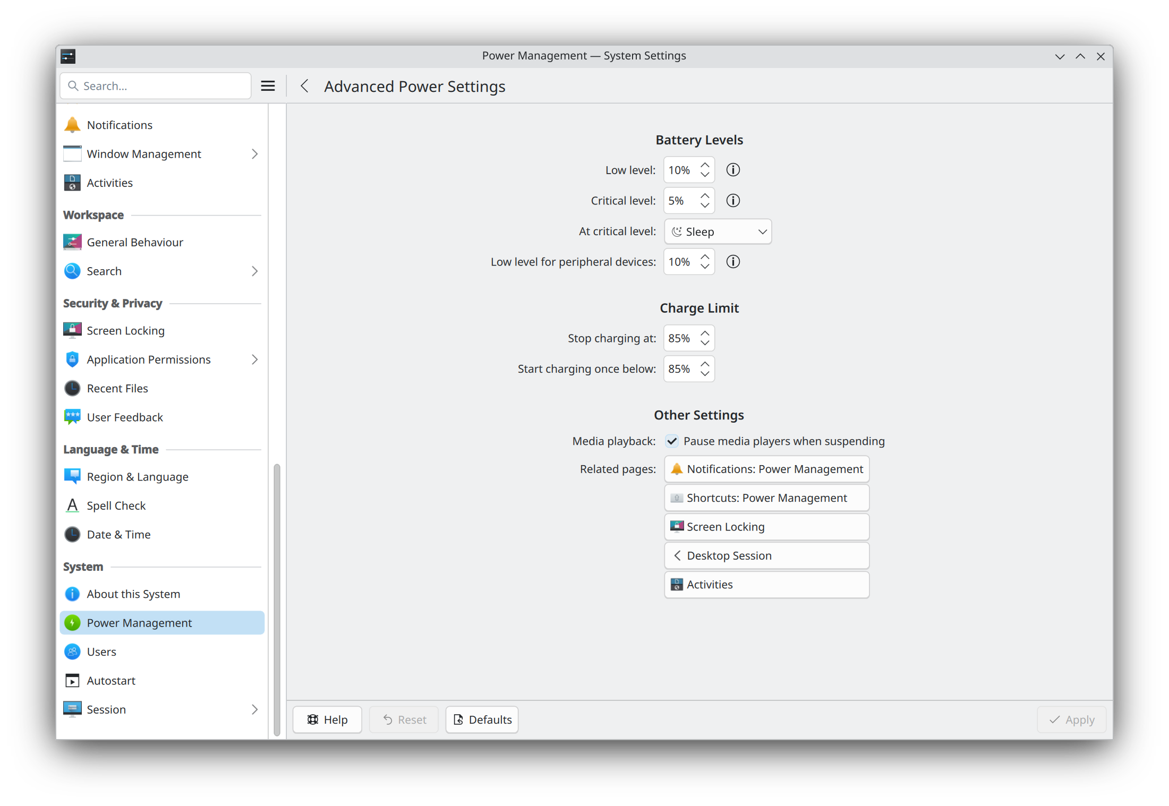
Task: Open the At critical level dropdown
Action: 718,231
